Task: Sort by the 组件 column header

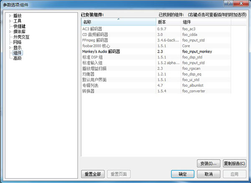Action: tap(206, 22)
